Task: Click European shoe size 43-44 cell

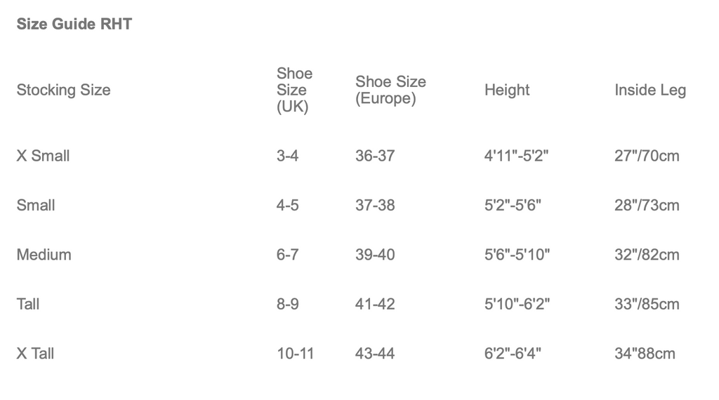Action: pyautogui.click(x=375, y=354)
